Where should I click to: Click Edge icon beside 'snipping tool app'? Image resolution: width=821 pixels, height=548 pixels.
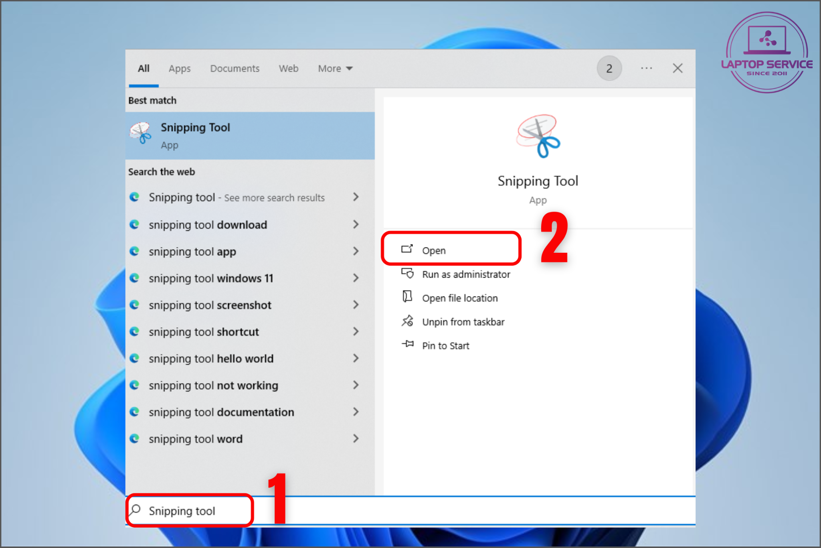134,251
